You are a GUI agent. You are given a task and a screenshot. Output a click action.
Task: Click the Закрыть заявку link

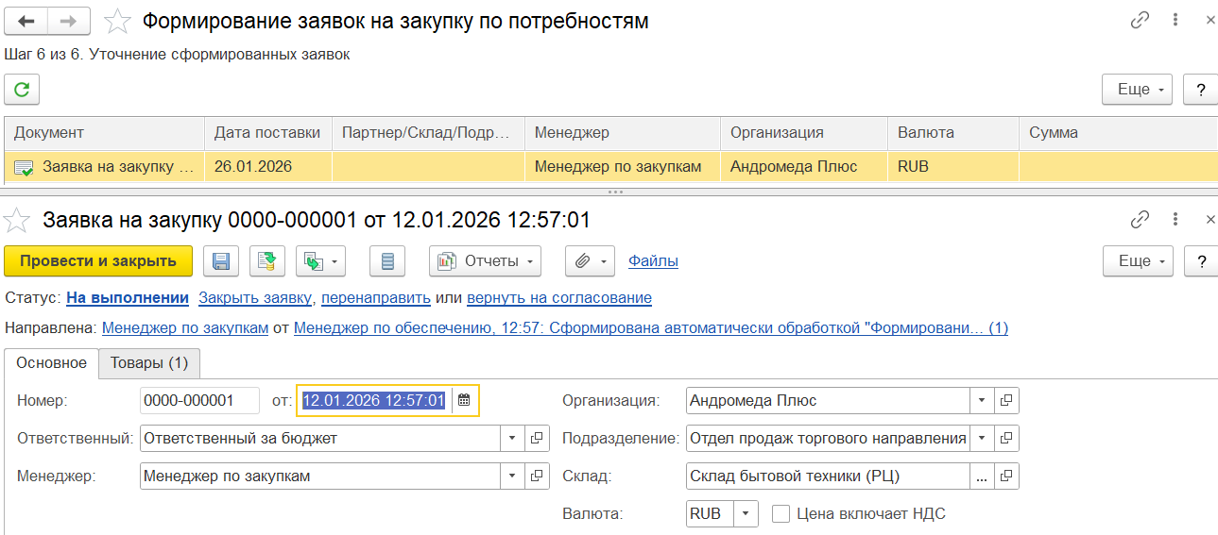(255, 298)
